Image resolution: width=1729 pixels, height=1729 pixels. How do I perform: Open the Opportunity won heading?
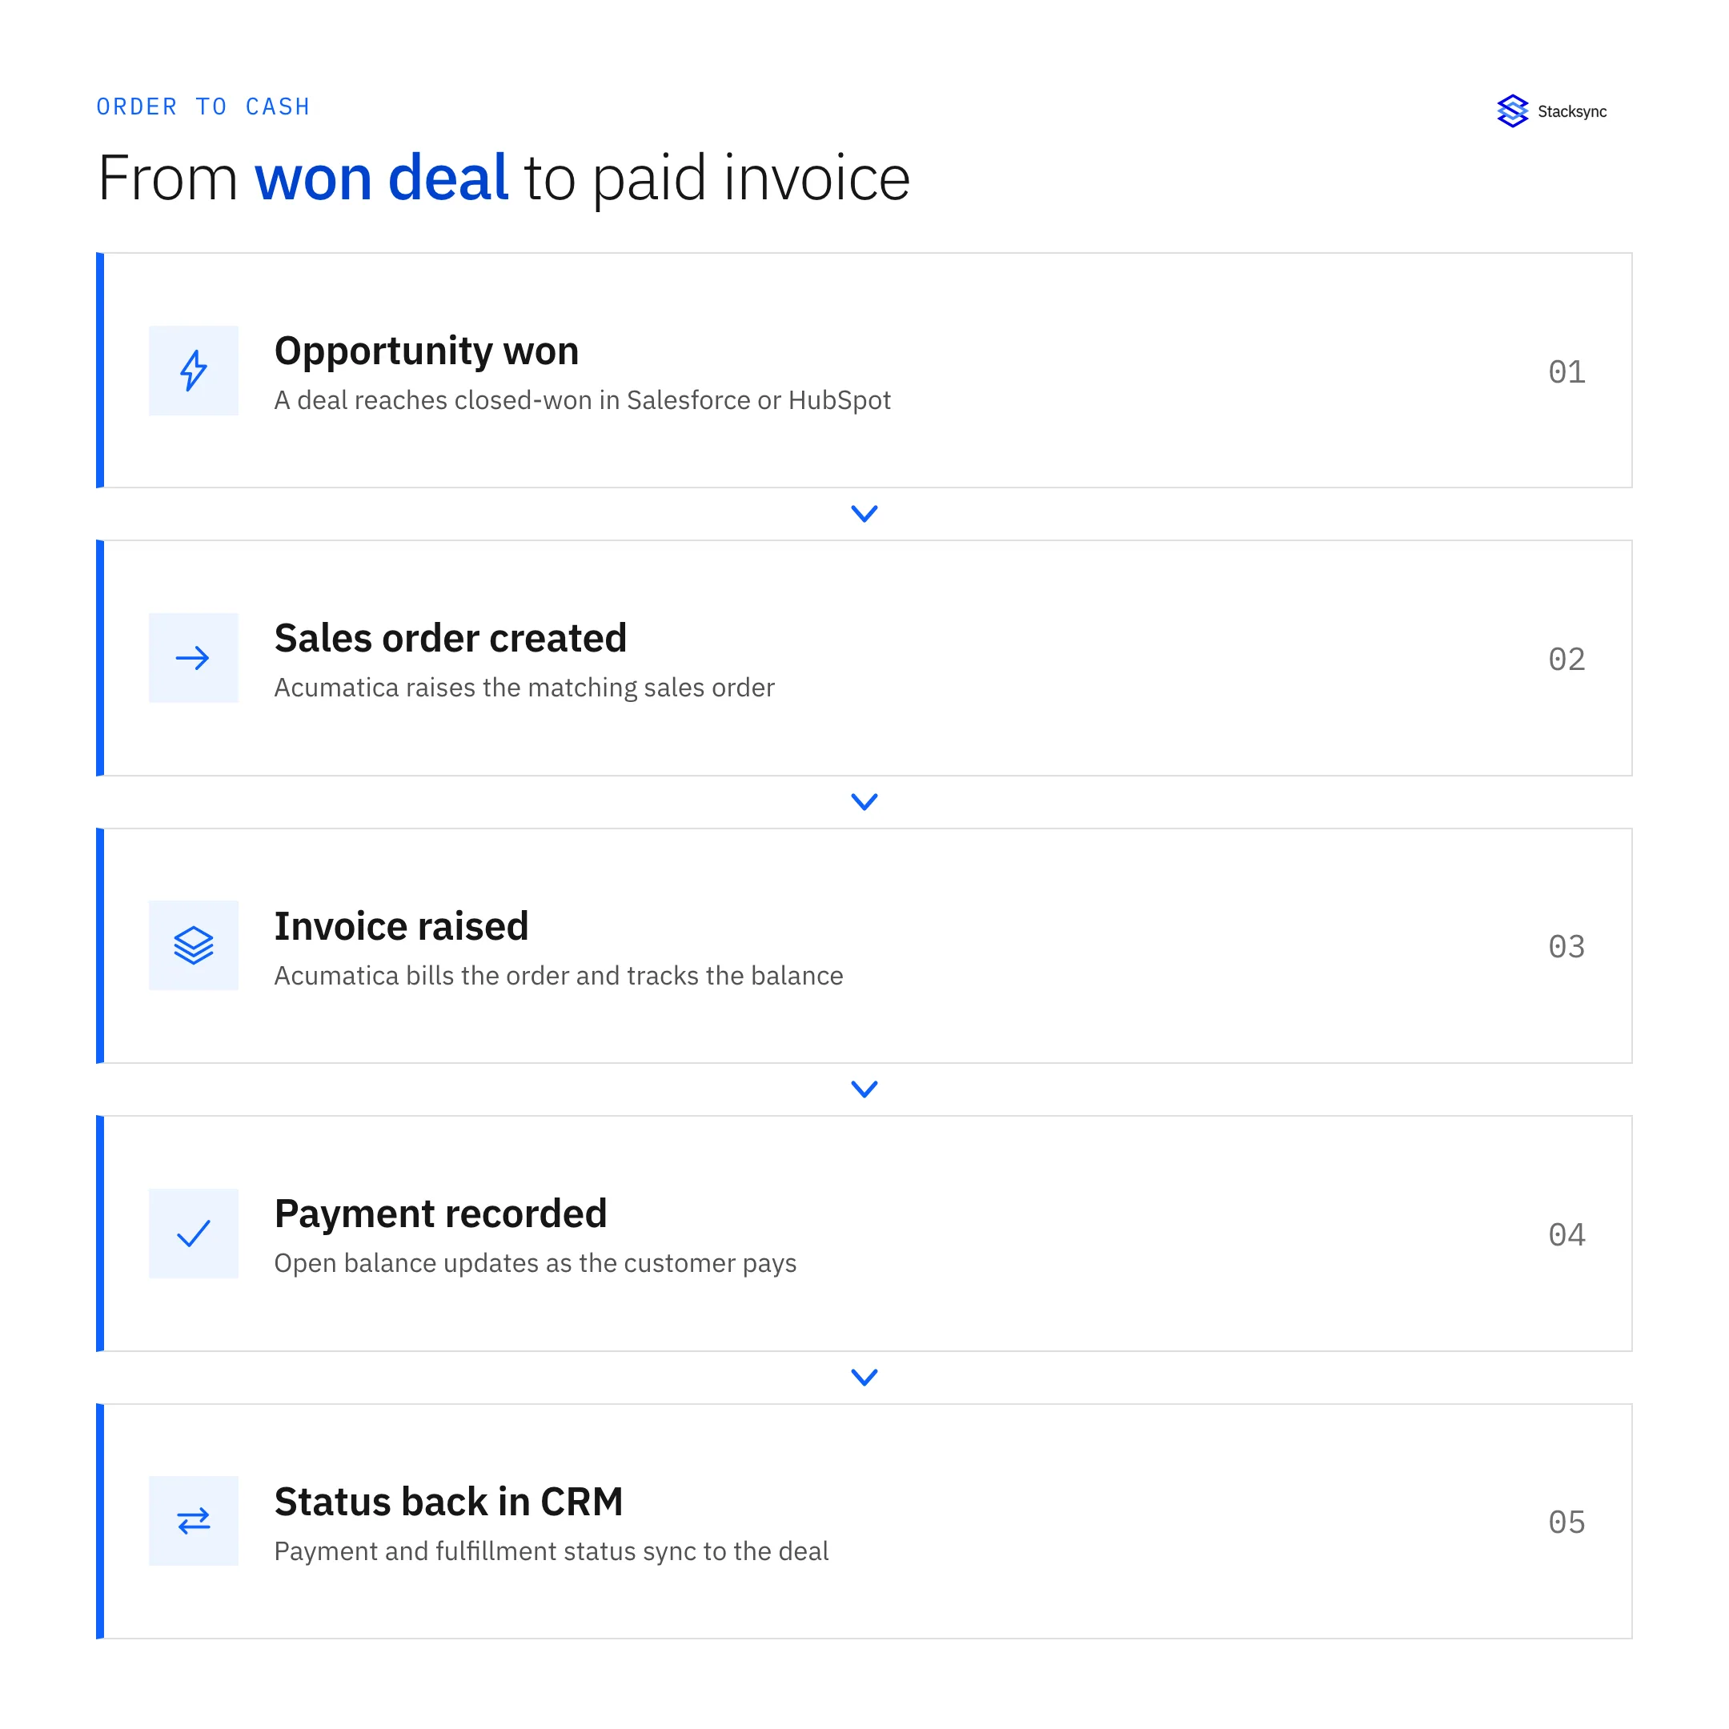coord(427,351)
